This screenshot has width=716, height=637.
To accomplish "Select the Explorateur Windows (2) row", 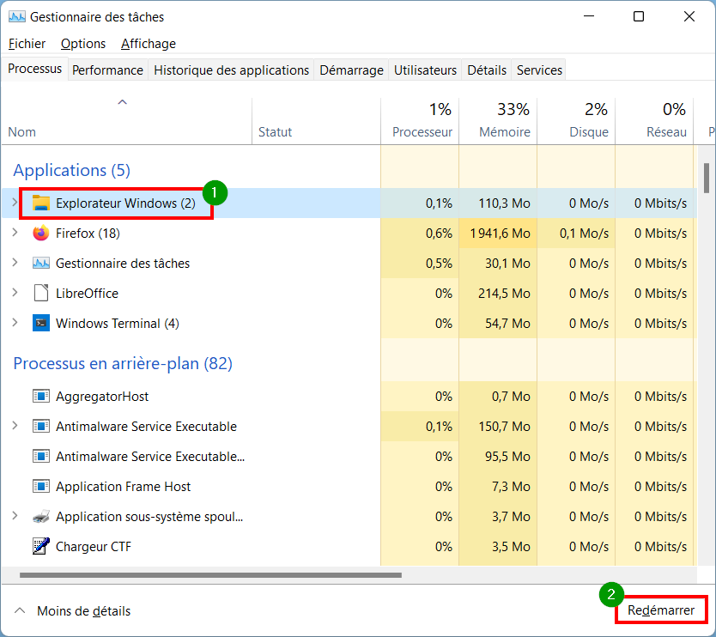I will pyautogui.click(x=349, y=203).
